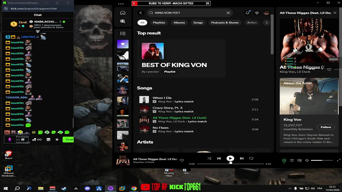The image size is (342, 192).
Task: Switch Spotify to full screen view icon
Action: (x=339, y=160)
